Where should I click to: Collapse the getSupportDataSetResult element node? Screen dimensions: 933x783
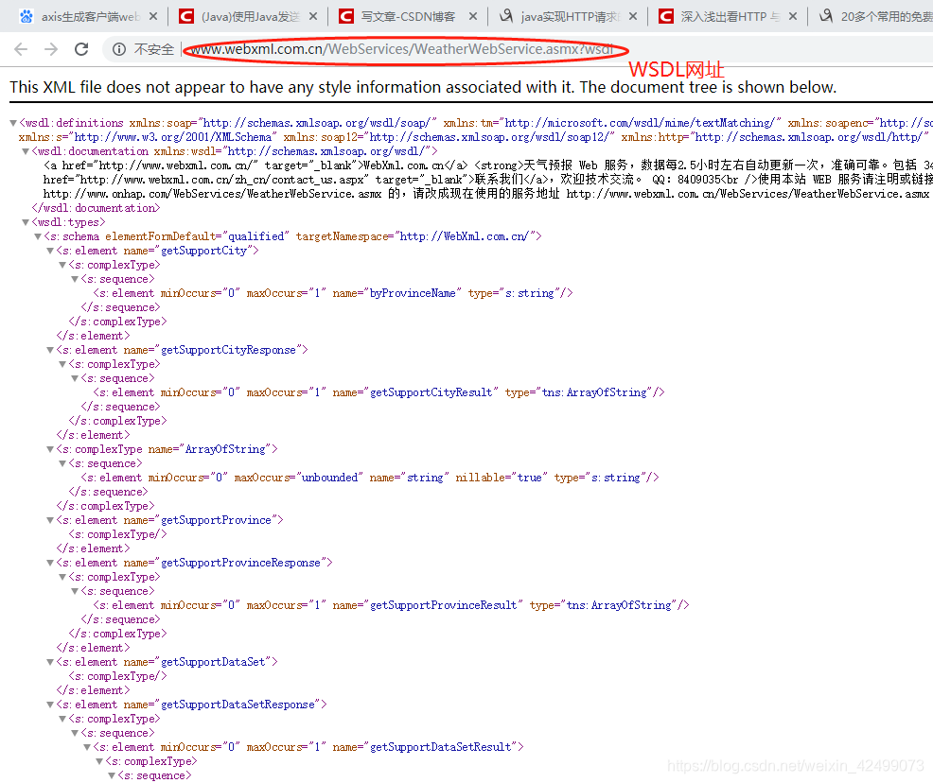point(87,747)
